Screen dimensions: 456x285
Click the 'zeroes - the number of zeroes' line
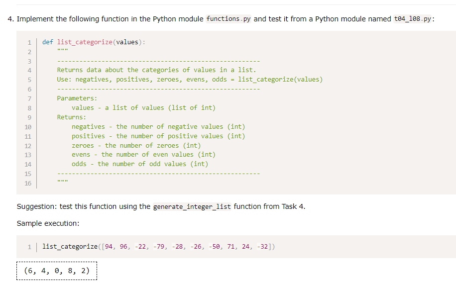(136, 146)
